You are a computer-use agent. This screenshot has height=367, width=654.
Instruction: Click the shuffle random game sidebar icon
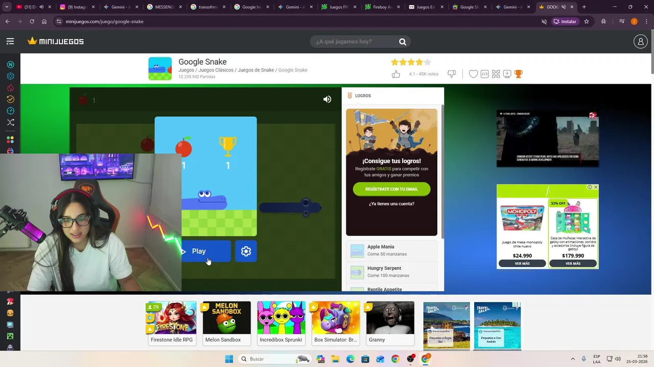[x=10, y=122]
